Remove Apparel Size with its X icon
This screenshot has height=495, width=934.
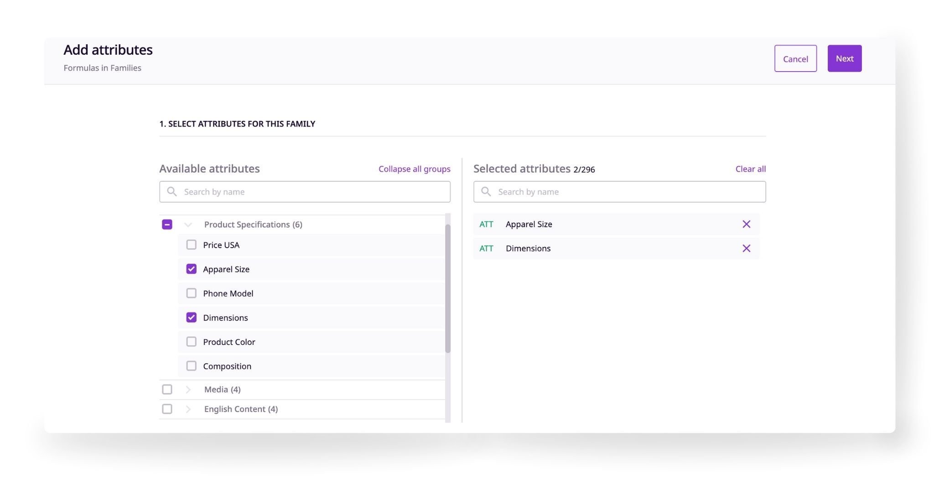point(746,224)
